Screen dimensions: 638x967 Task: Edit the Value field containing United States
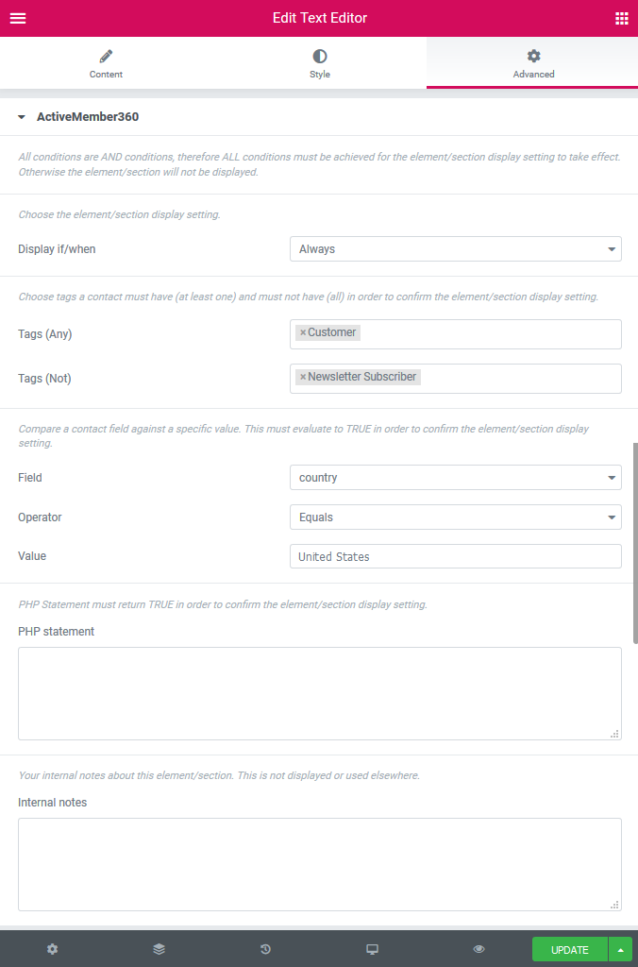pyautogui.click(x=455, y=556)
